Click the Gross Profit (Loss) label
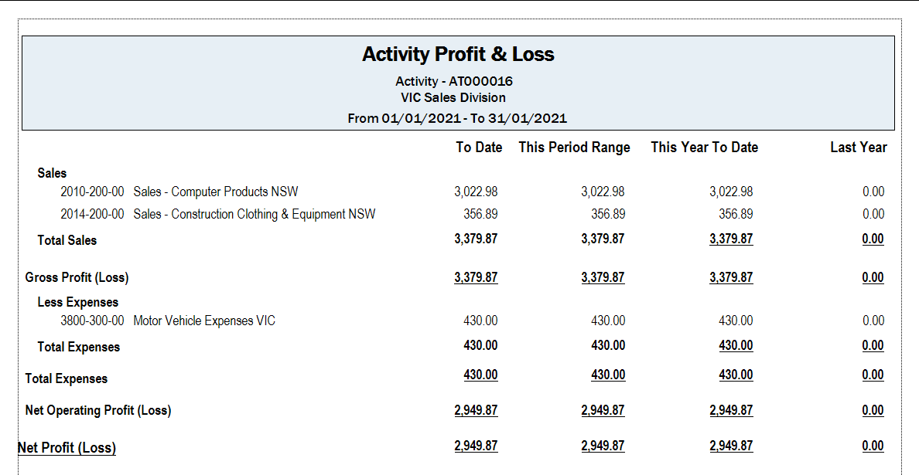This screenshot has height=475, width=919. click(x=77, y=277)
